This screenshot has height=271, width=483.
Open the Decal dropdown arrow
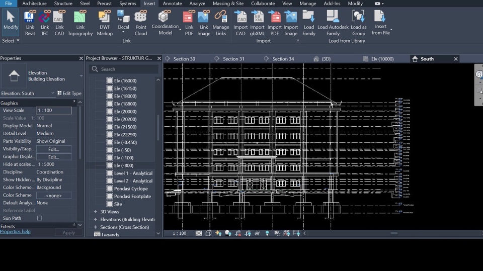tap(123, 33)
